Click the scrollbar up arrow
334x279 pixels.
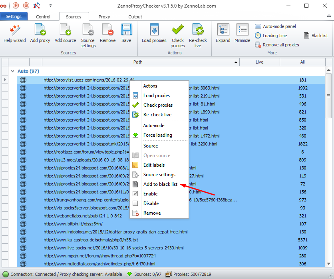(328, 70)
